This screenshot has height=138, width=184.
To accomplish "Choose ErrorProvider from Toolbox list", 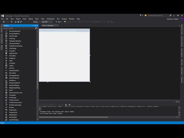I will (13, 36).
